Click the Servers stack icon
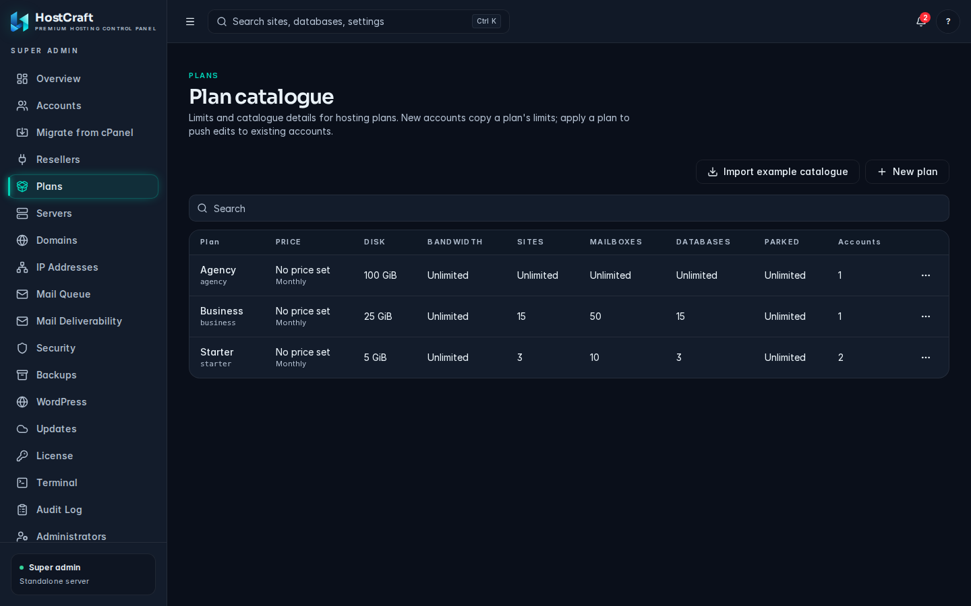The image size is (971, 606). coord(22,213)
